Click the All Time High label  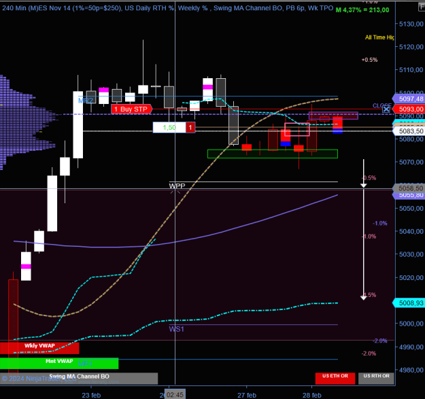pos(379,37)
